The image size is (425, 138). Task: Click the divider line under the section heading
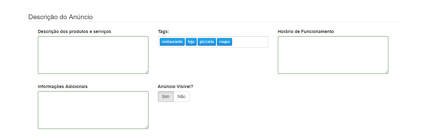click(213, 22)
